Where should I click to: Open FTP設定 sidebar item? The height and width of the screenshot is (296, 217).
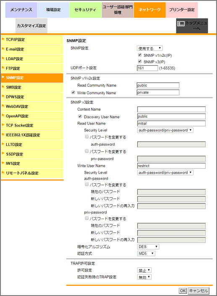point(32,69)
